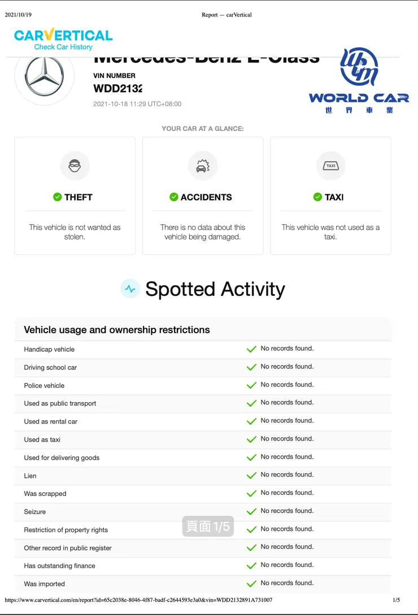
Task: Click the taxi sign icon
Action: (x=330, y=166)
